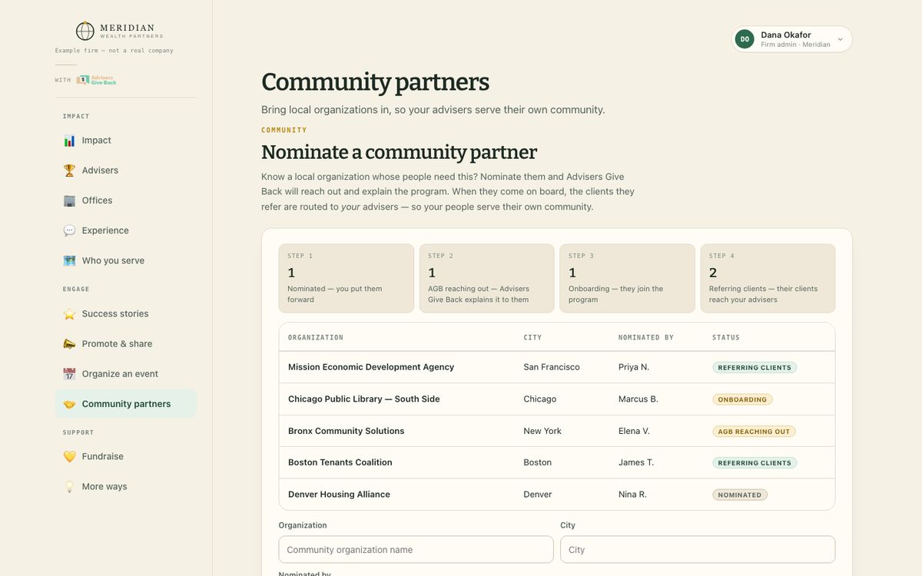Click nominator Elena V.

tap(634, 431)
